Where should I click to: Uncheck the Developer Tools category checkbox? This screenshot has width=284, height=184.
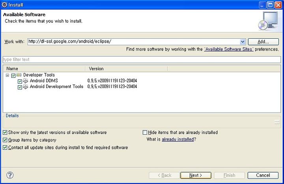coord(13,75)
